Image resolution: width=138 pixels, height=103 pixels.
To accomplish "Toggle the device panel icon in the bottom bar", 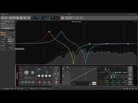I will [x=19, y=88].
